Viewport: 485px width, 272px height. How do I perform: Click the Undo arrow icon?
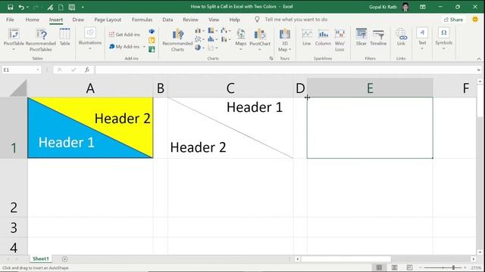[21, 7]
